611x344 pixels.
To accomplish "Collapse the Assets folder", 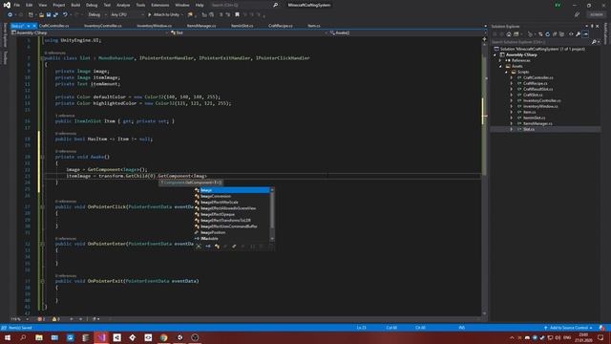I will [x=500, y=66].
